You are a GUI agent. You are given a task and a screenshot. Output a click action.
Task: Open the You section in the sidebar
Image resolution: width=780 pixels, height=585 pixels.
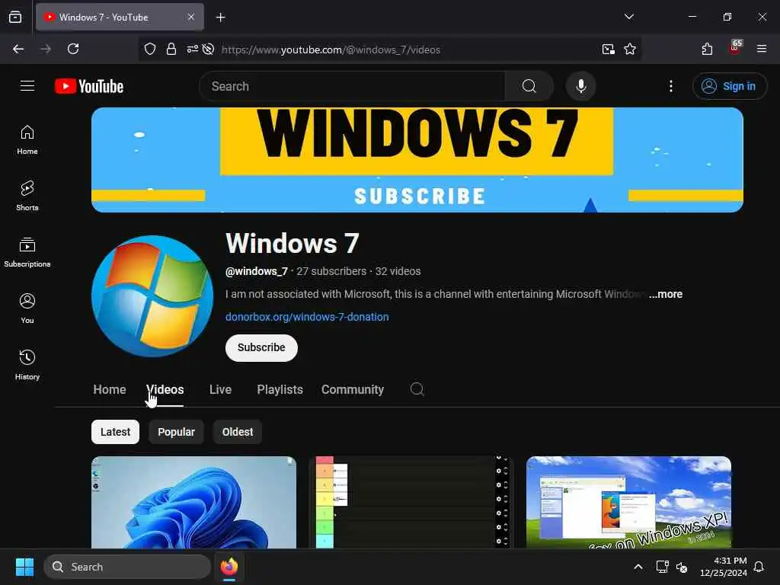(27, 308)
